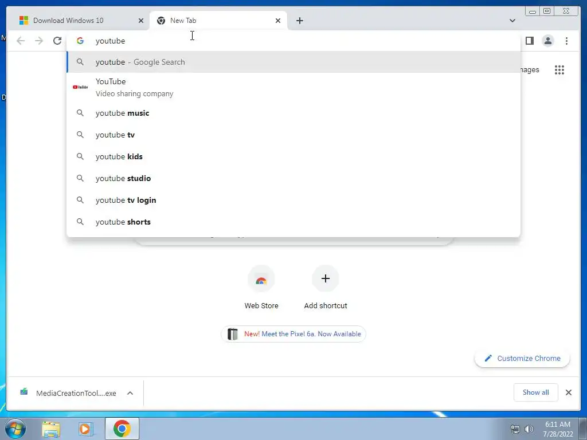
Task: Open the Chrome profile avatar
Action: click(x=547, y=41)
